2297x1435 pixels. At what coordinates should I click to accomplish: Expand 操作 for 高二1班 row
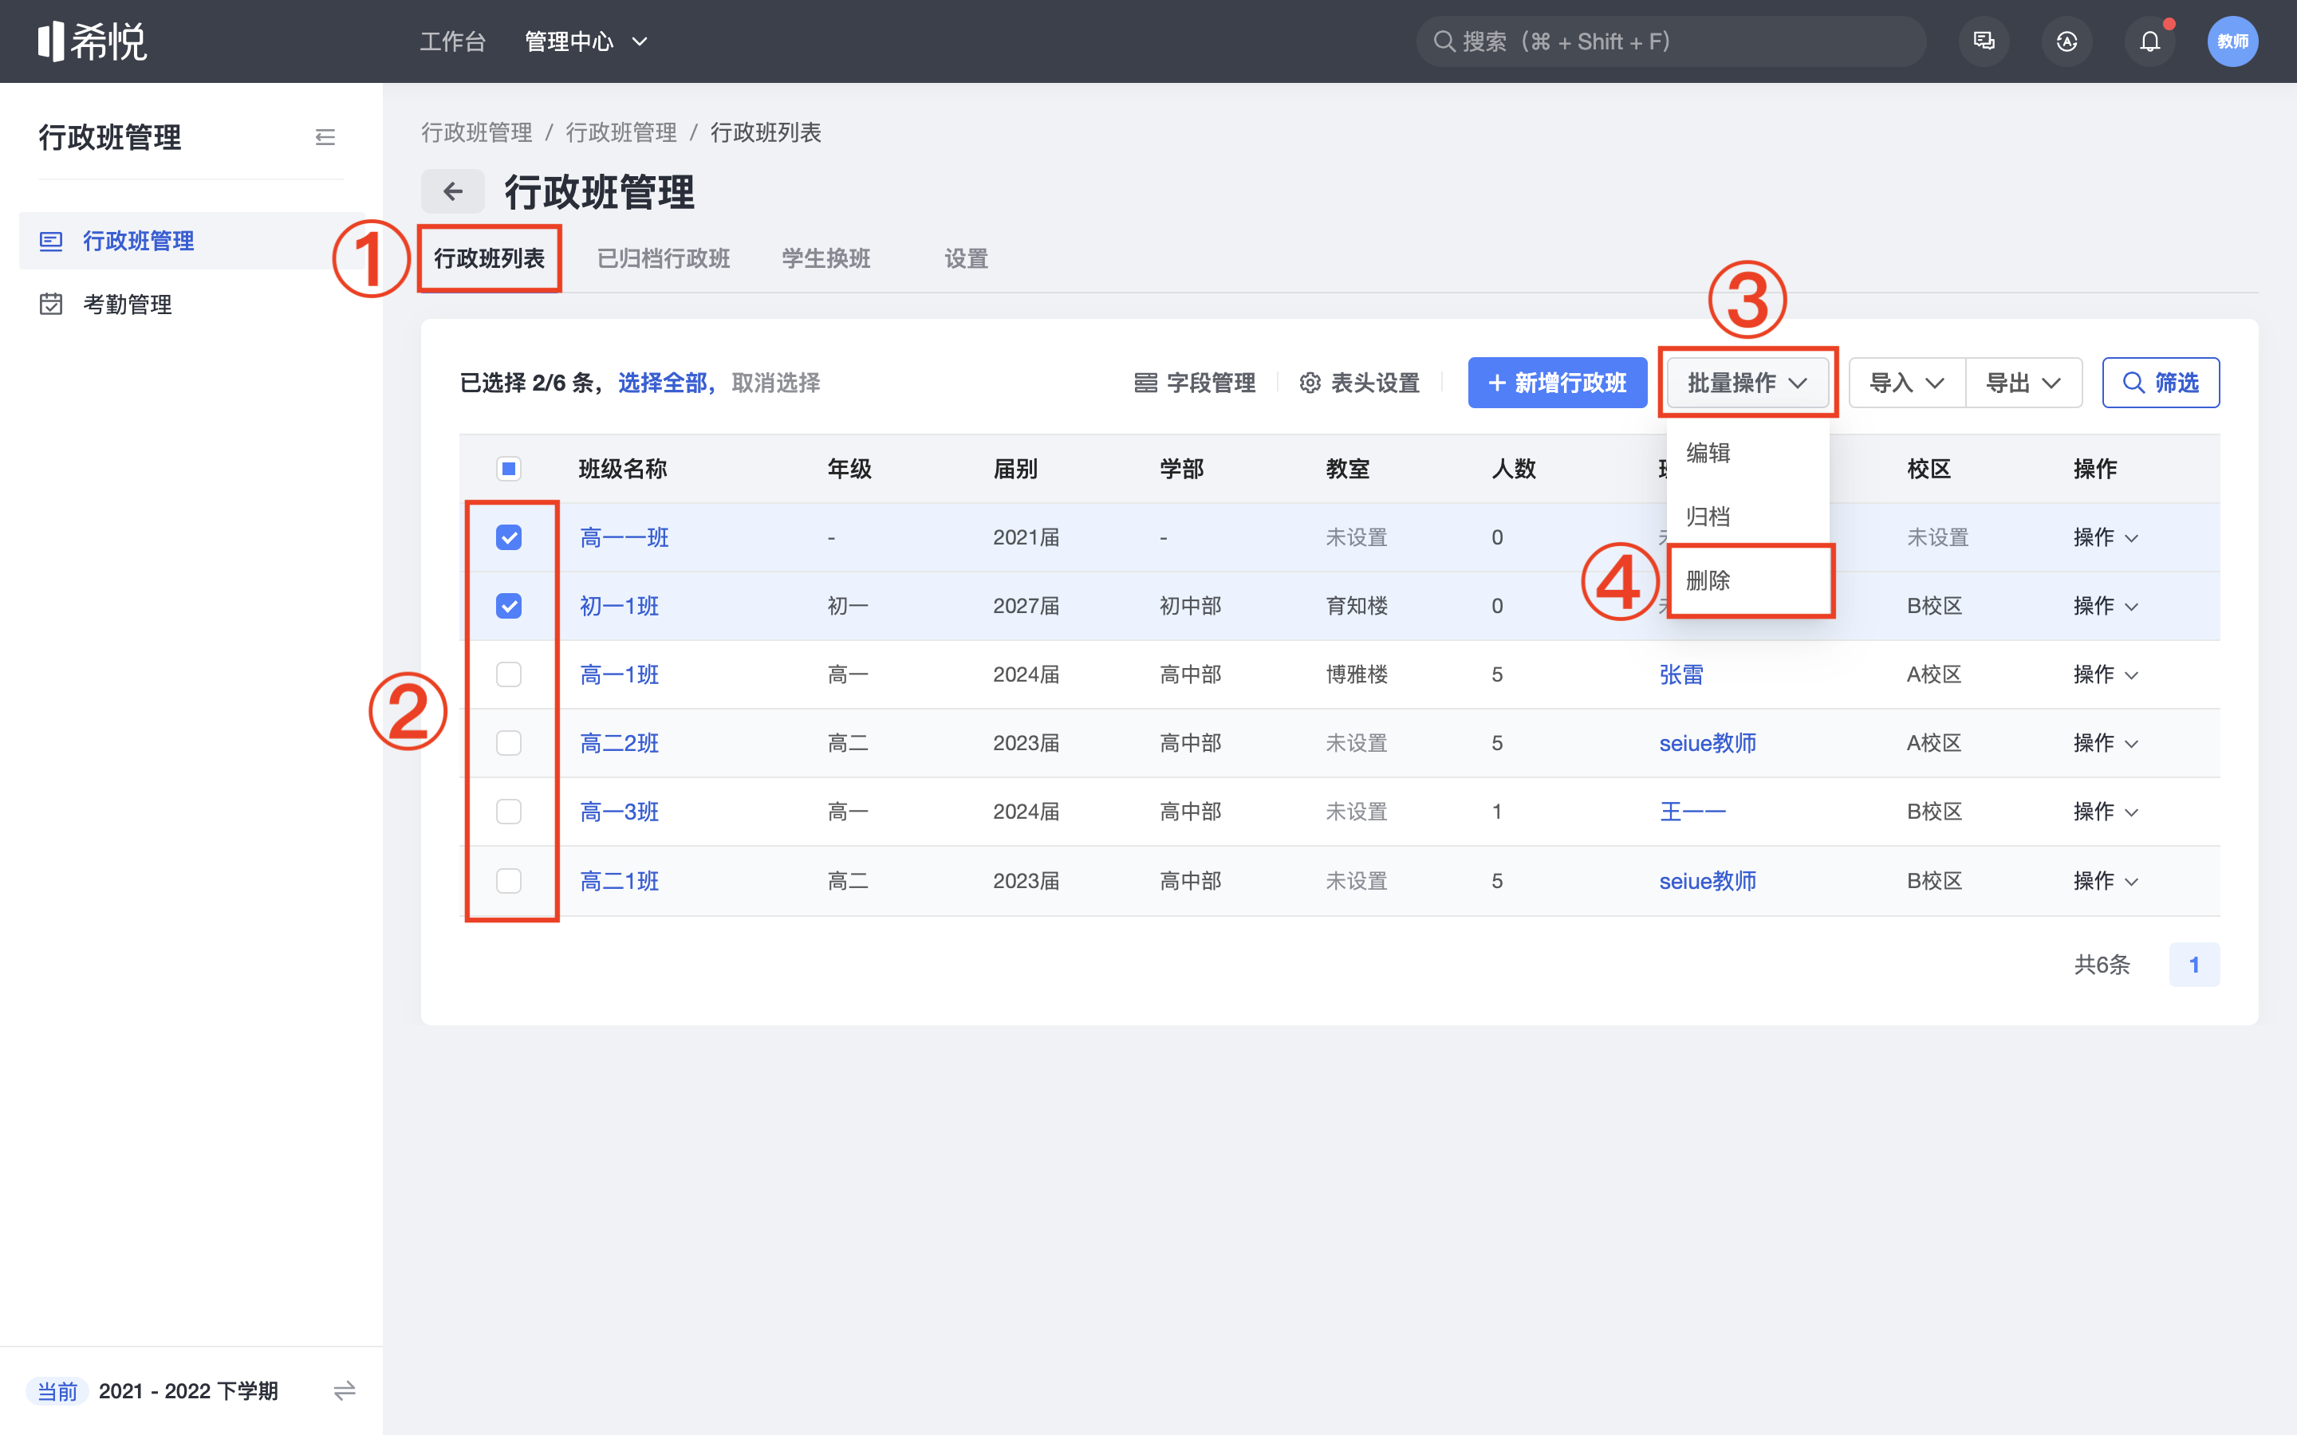[2106, 881]
